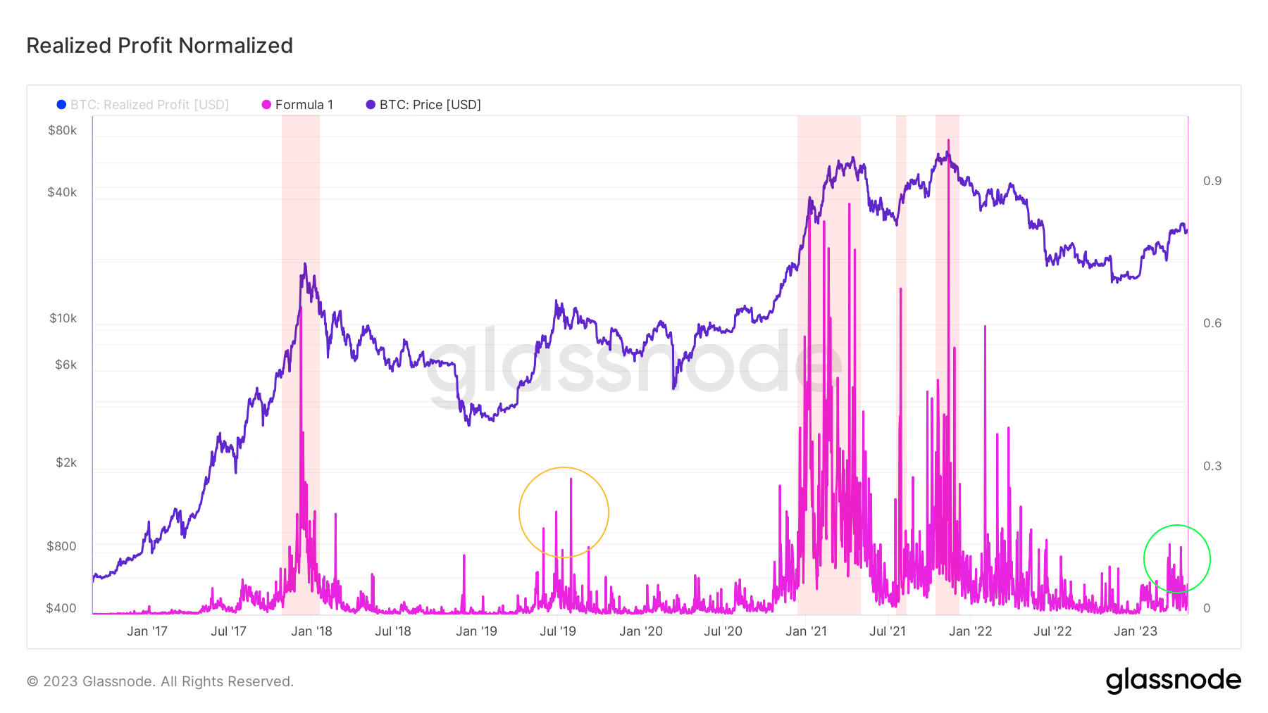The width and height of the screenshot is (1268, 713).
Task: Click the Jan '21 x-axis label
Action: click(806, 631)
